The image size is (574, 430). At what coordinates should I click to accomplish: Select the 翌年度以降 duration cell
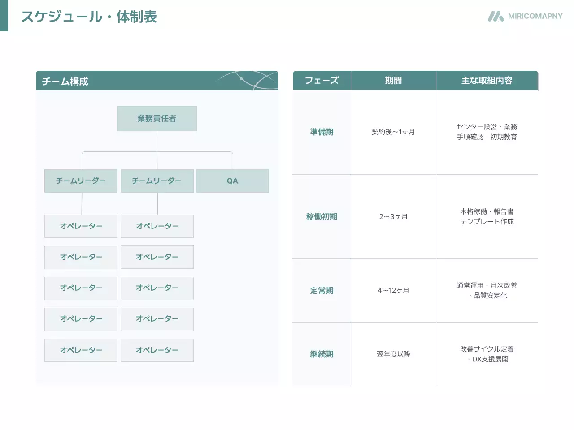point(393,354)
